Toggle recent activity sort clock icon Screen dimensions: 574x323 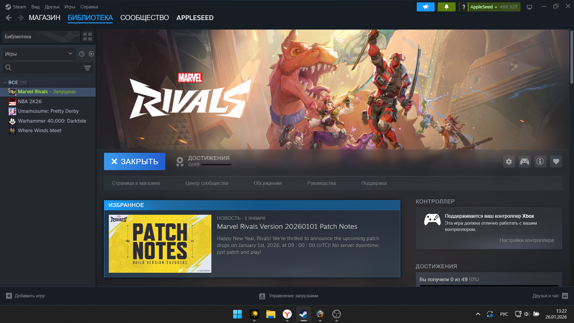[x=82, y=54]
